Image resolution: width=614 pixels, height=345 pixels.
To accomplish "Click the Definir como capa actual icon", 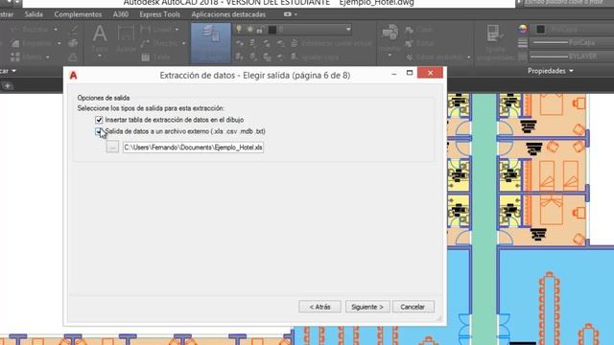I will (295, 43).
